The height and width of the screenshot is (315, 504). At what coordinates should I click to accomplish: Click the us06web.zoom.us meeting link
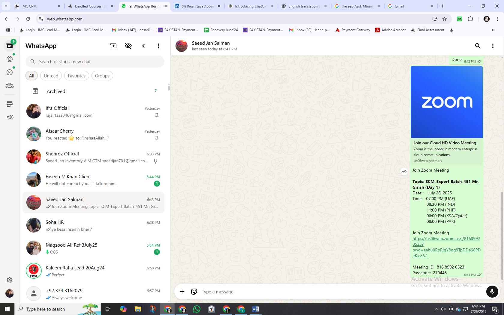click(x=446, y=247)
